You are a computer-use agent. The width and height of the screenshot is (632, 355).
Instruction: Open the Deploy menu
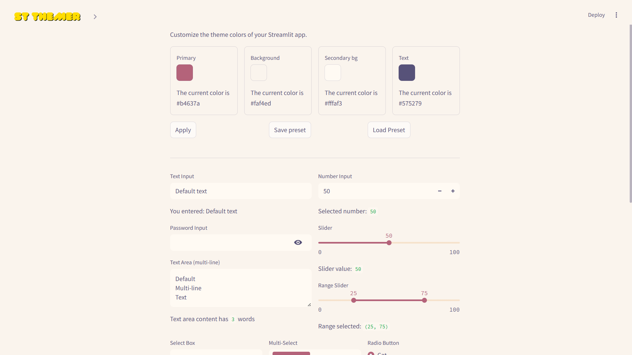tap(596, 15)
